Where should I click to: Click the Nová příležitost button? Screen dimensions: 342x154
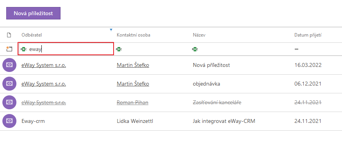(x=33, y=13)
